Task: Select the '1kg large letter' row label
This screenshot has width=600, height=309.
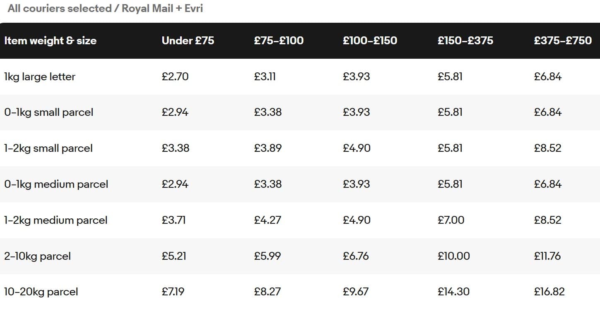Action: [x=40, y=77]
